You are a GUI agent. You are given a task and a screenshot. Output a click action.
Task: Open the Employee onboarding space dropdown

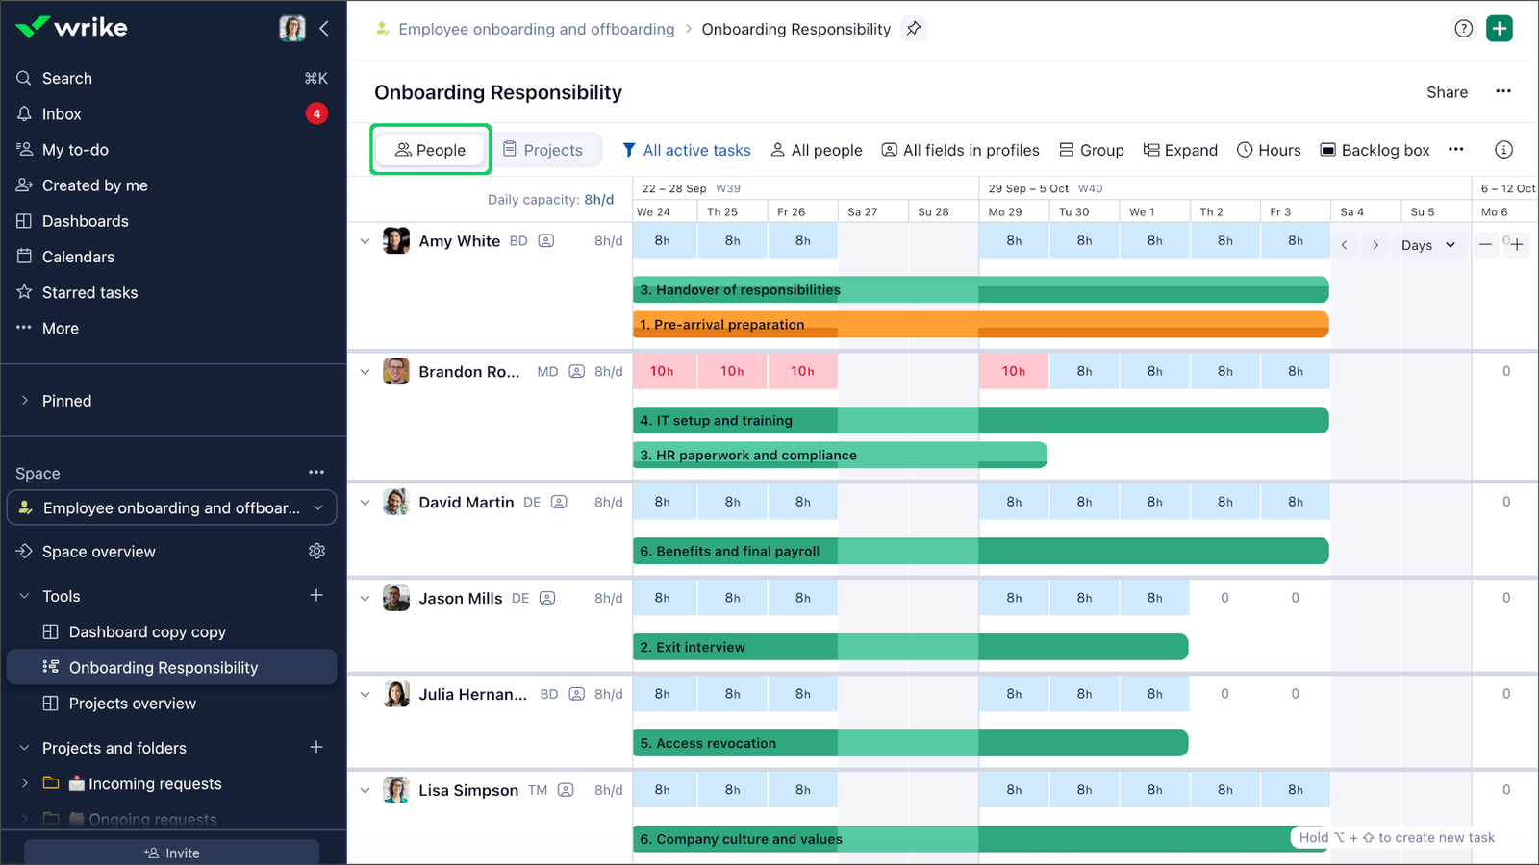(x=172, y=507)
